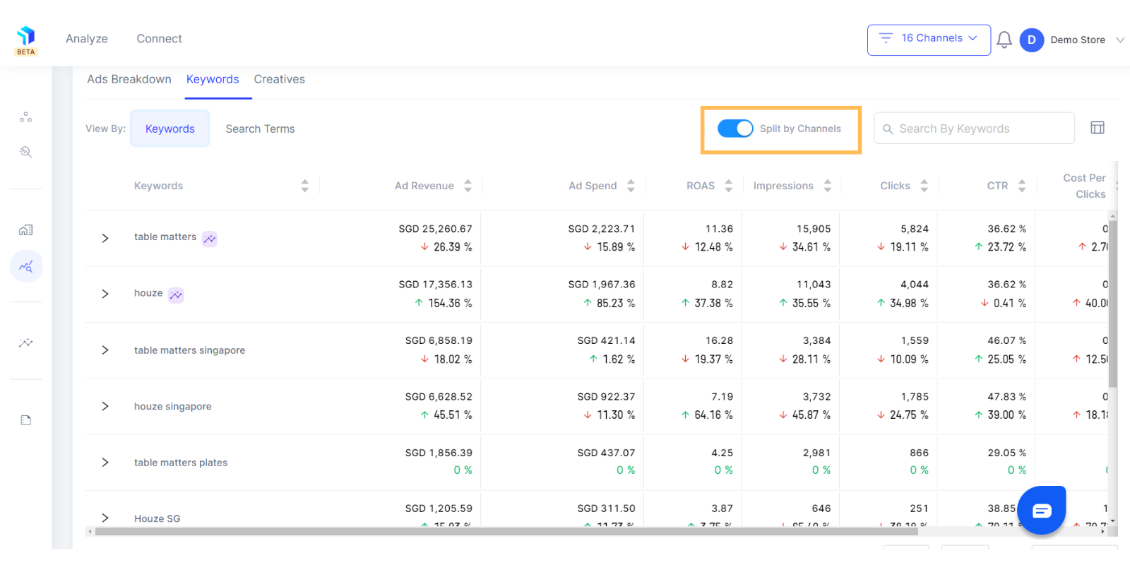
Task: Click the 16.28 ROAS value
Action: pos(719,340)
